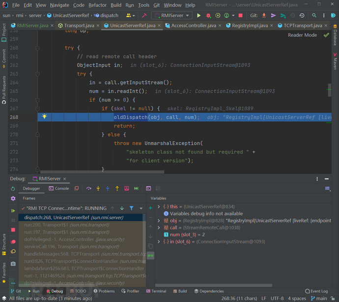The width and height of the screenshot is (339, 302).
Task: Click Force Step Into blue arrow icon
Action: [x=108, y=188]
